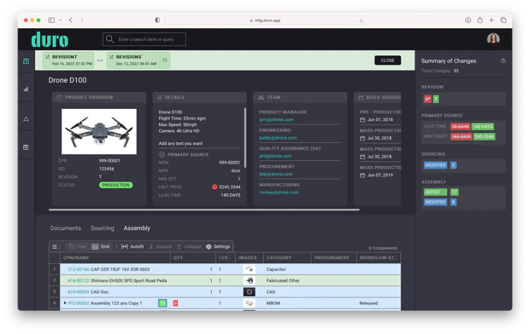530x334 pixels.
Task: Open component link 619-00043
Action: 78,292
